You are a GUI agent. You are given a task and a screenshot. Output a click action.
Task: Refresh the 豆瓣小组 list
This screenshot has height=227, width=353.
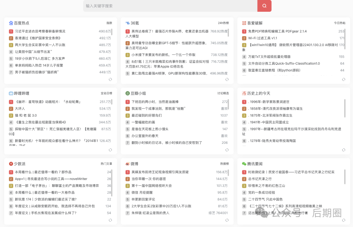(x=227, y=150)
